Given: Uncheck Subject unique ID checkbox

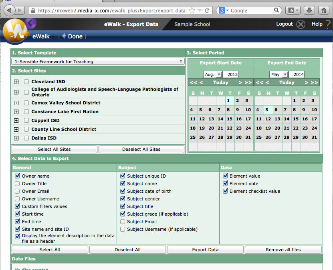Looking at the screenshot, I should click(x=123, y=176).
